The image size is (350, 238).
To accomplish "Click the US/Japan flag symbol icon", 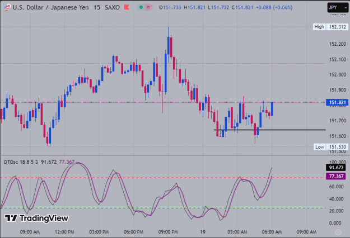I will (x=7, y=8).
